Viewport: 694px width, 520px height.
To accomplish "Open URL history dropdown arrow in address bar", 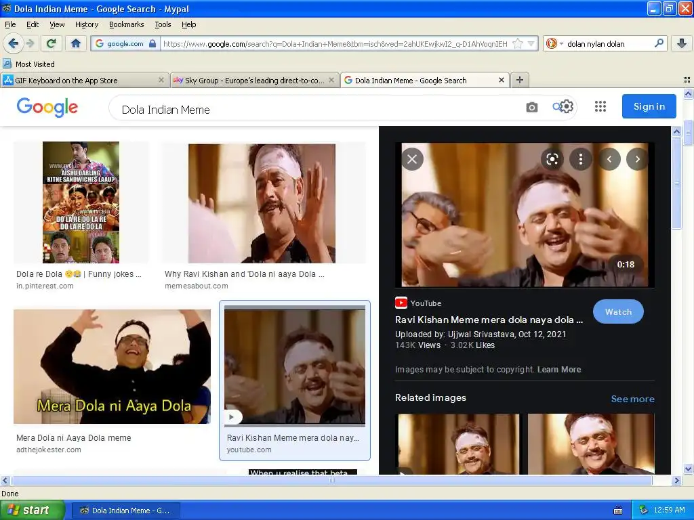I will 531,43.
